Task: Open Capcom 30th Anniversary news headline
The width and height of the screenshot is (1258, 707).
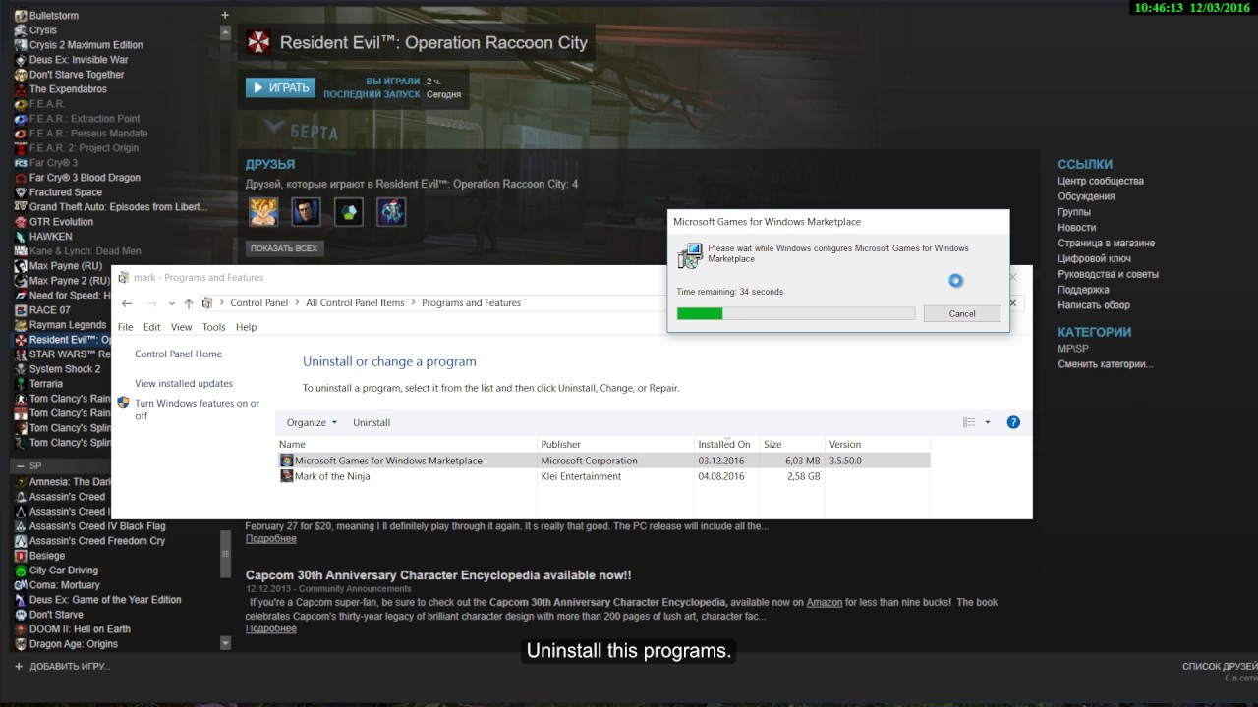Action: tap(438, 575)
